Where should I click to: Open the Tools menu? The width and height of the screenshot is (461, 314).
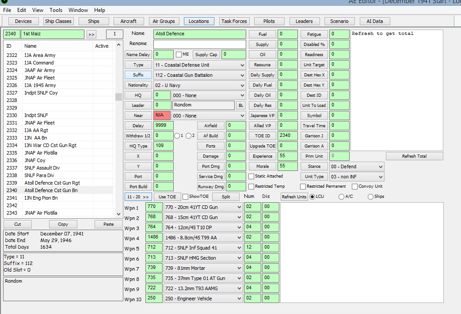tap(56, 10)
